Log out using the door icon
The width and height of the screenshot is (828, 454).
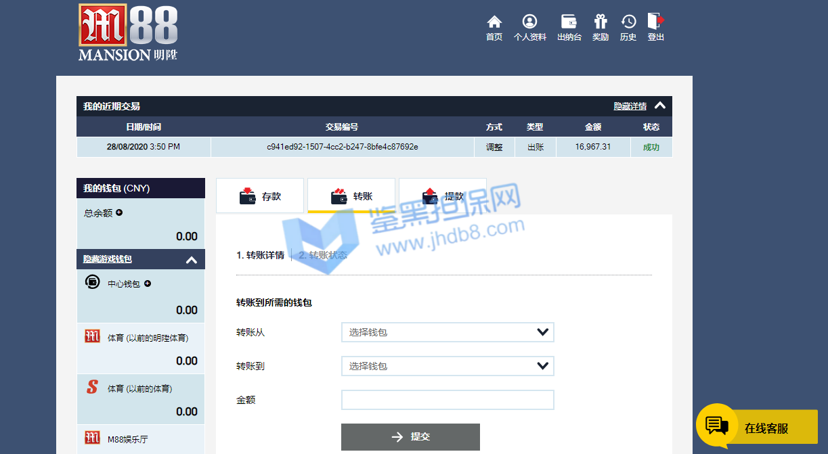(x=655, y=22)
